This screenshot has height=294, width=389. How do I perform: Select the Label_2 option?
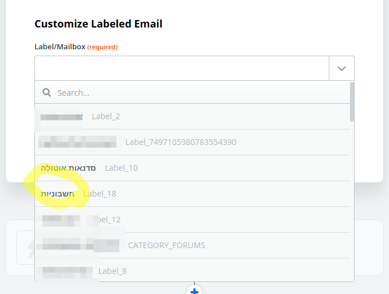(193, 116)
